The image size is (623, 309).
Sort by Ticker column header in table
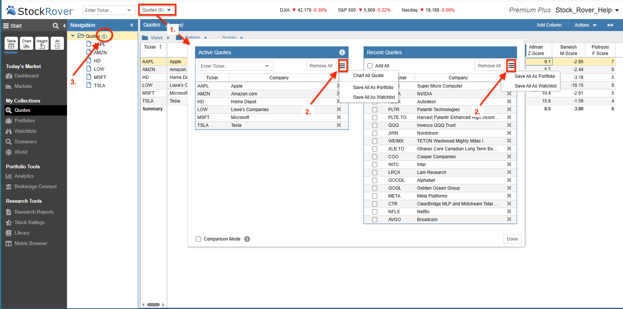[154, 47]
